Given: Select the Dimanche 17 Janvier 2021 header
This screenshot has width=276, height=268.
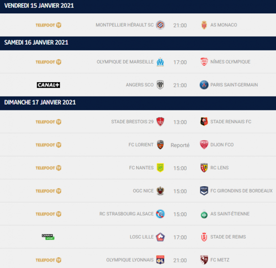Looking at the screenshot, I should point(40,102).
